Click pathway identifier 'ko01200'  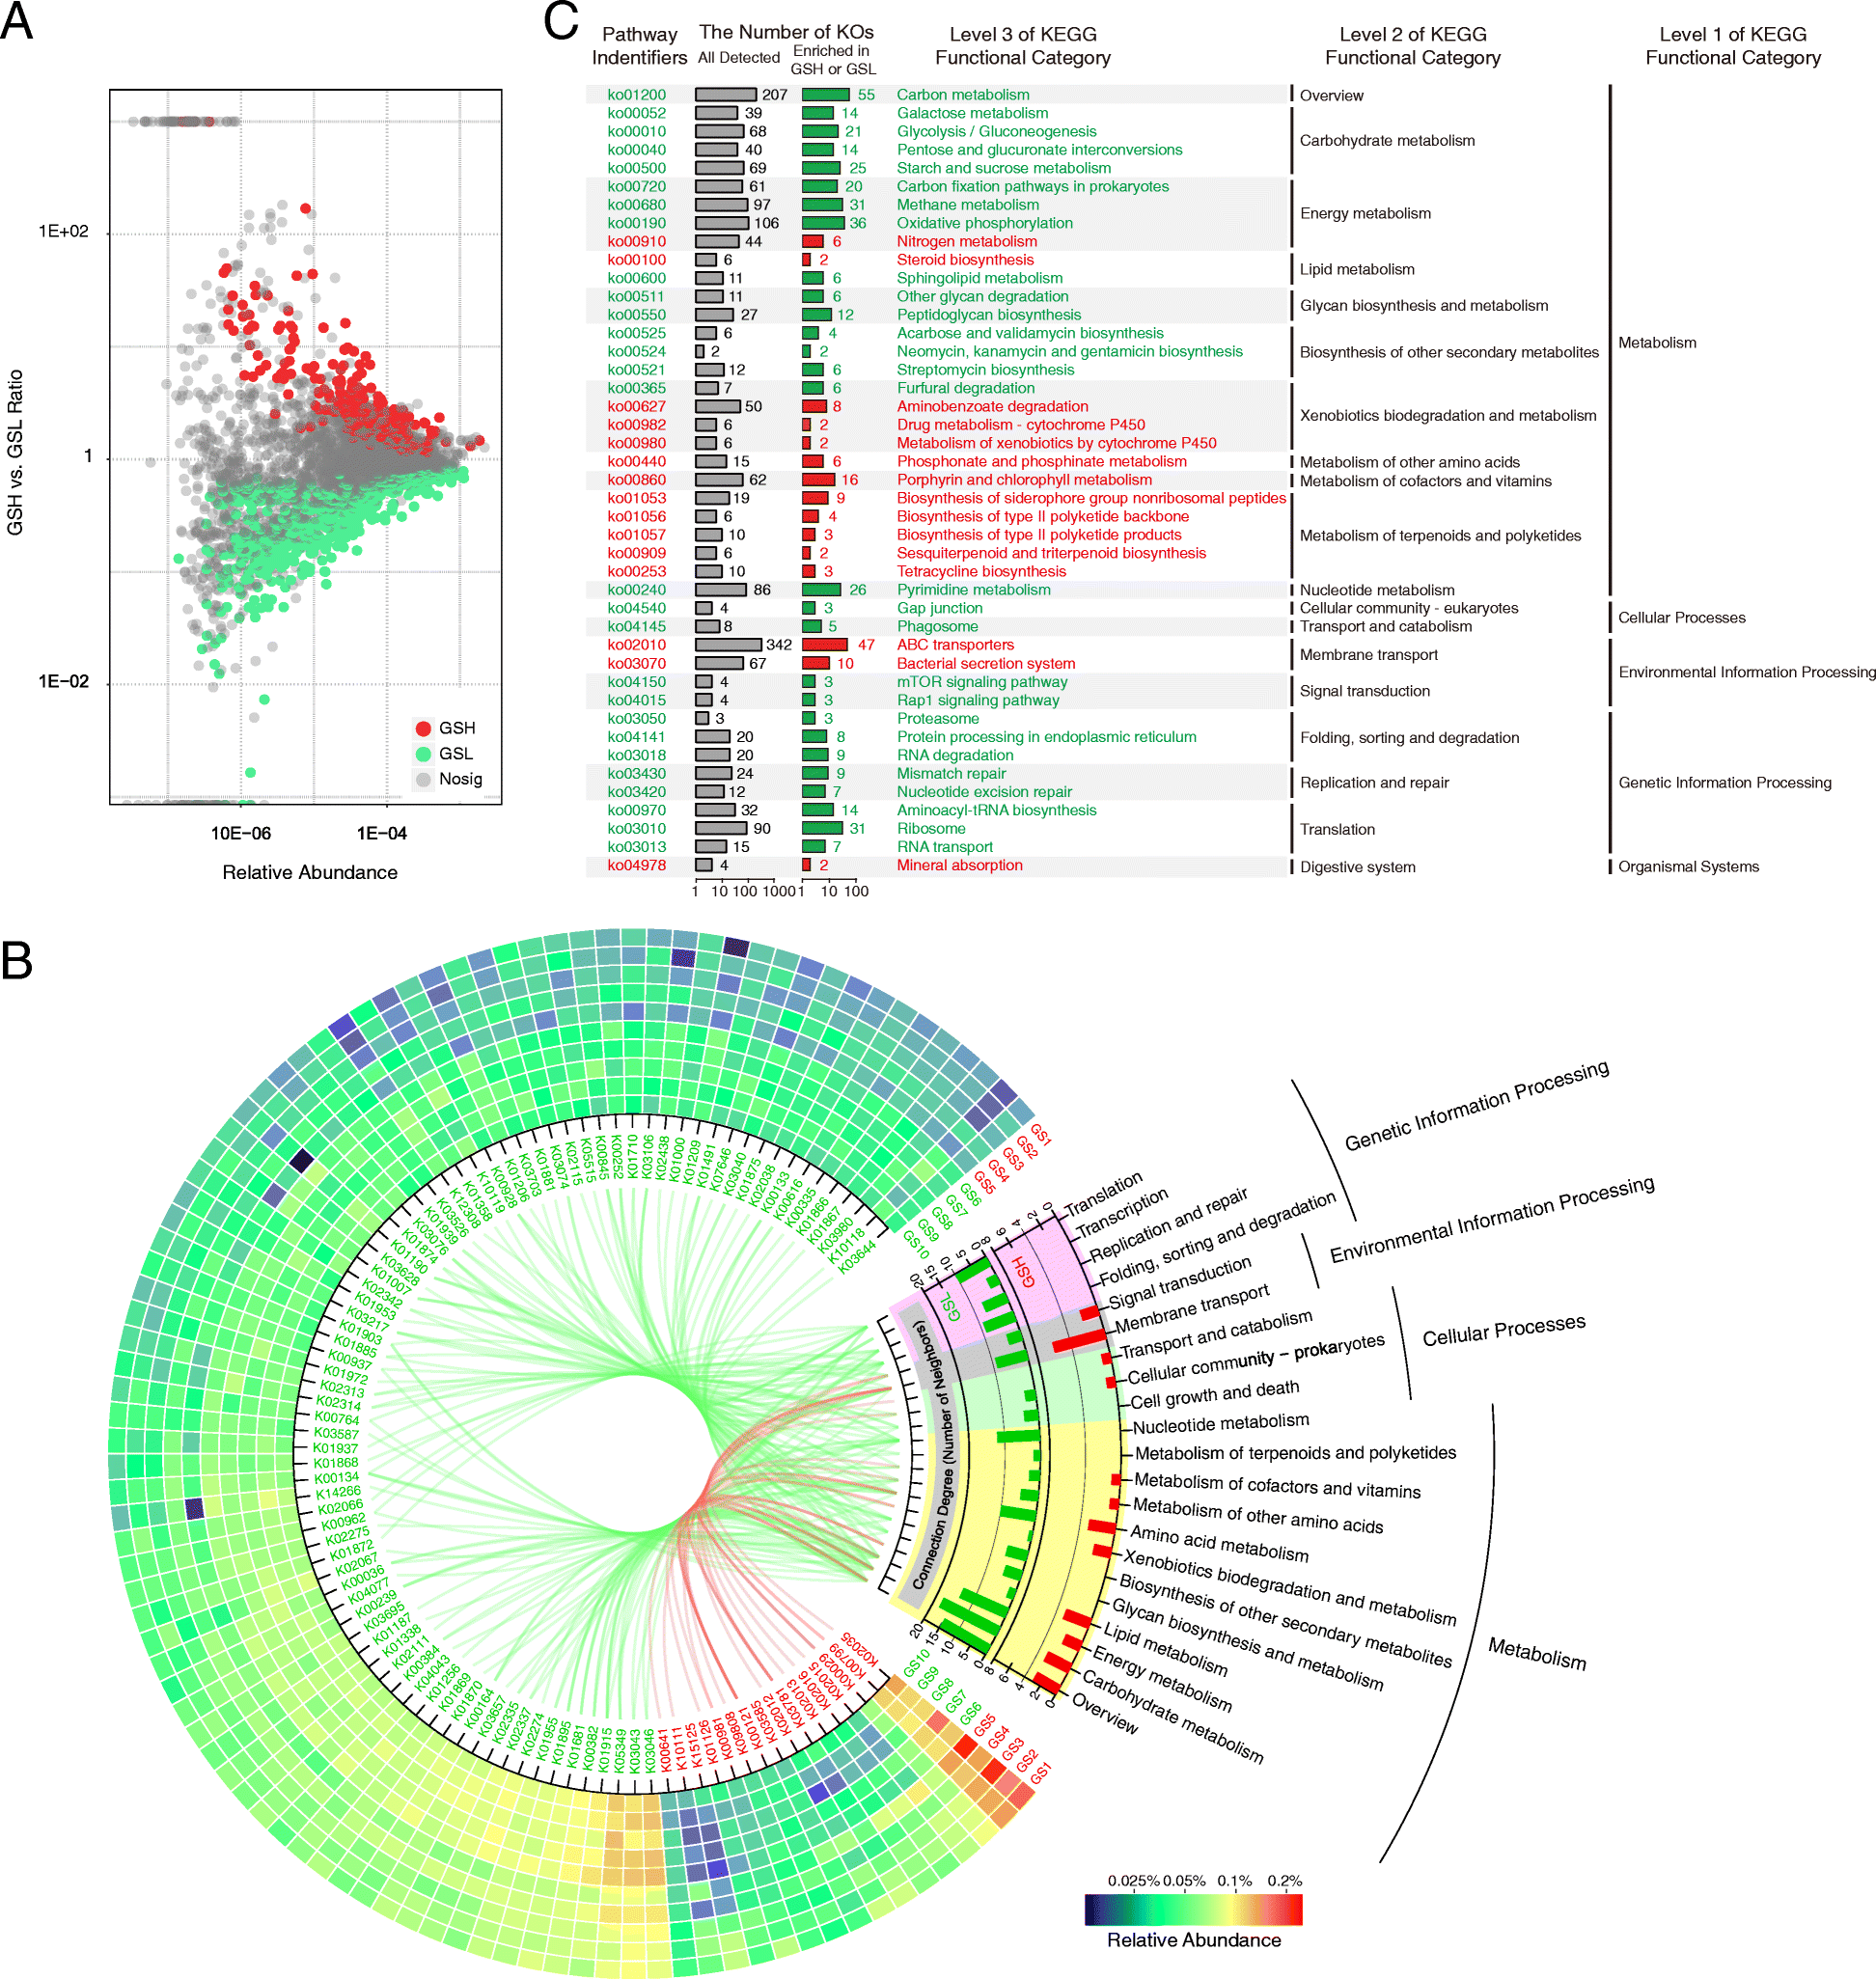pos(636,95)
